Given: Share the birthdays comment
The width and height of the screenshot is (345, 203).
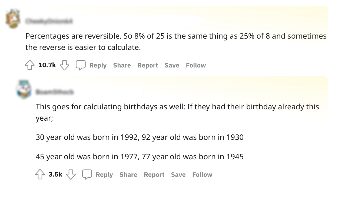Looking at the screenshot, I should point(128,174).
